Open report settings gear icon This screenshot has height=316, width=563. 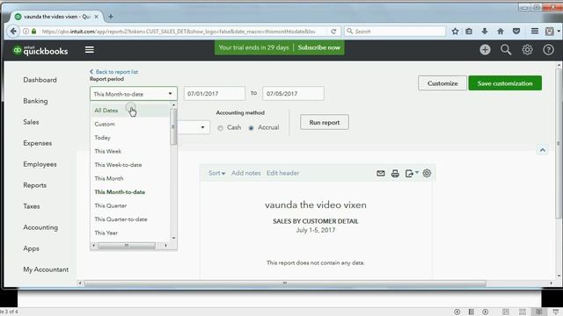(427, 173)
